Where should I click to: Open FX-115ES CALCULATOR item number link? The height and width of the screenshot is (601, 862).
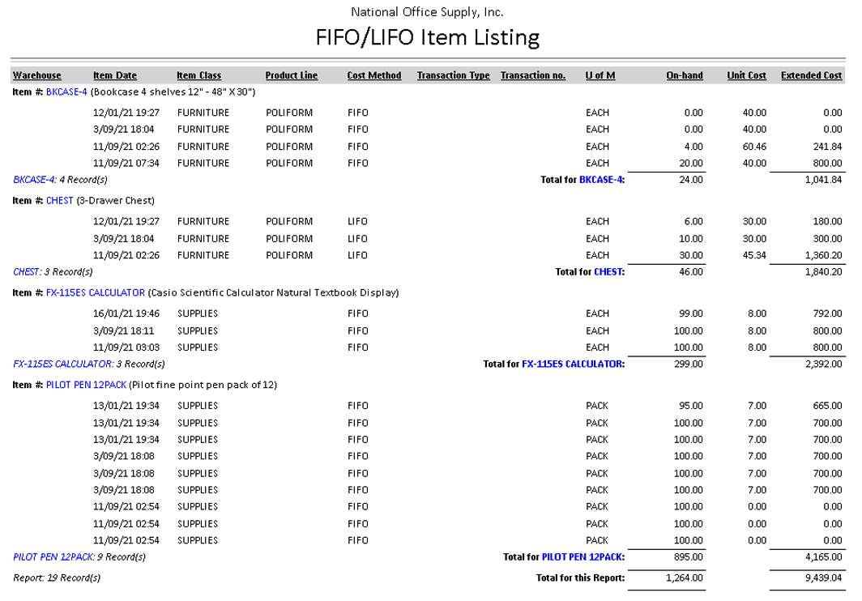click(96, 293)
